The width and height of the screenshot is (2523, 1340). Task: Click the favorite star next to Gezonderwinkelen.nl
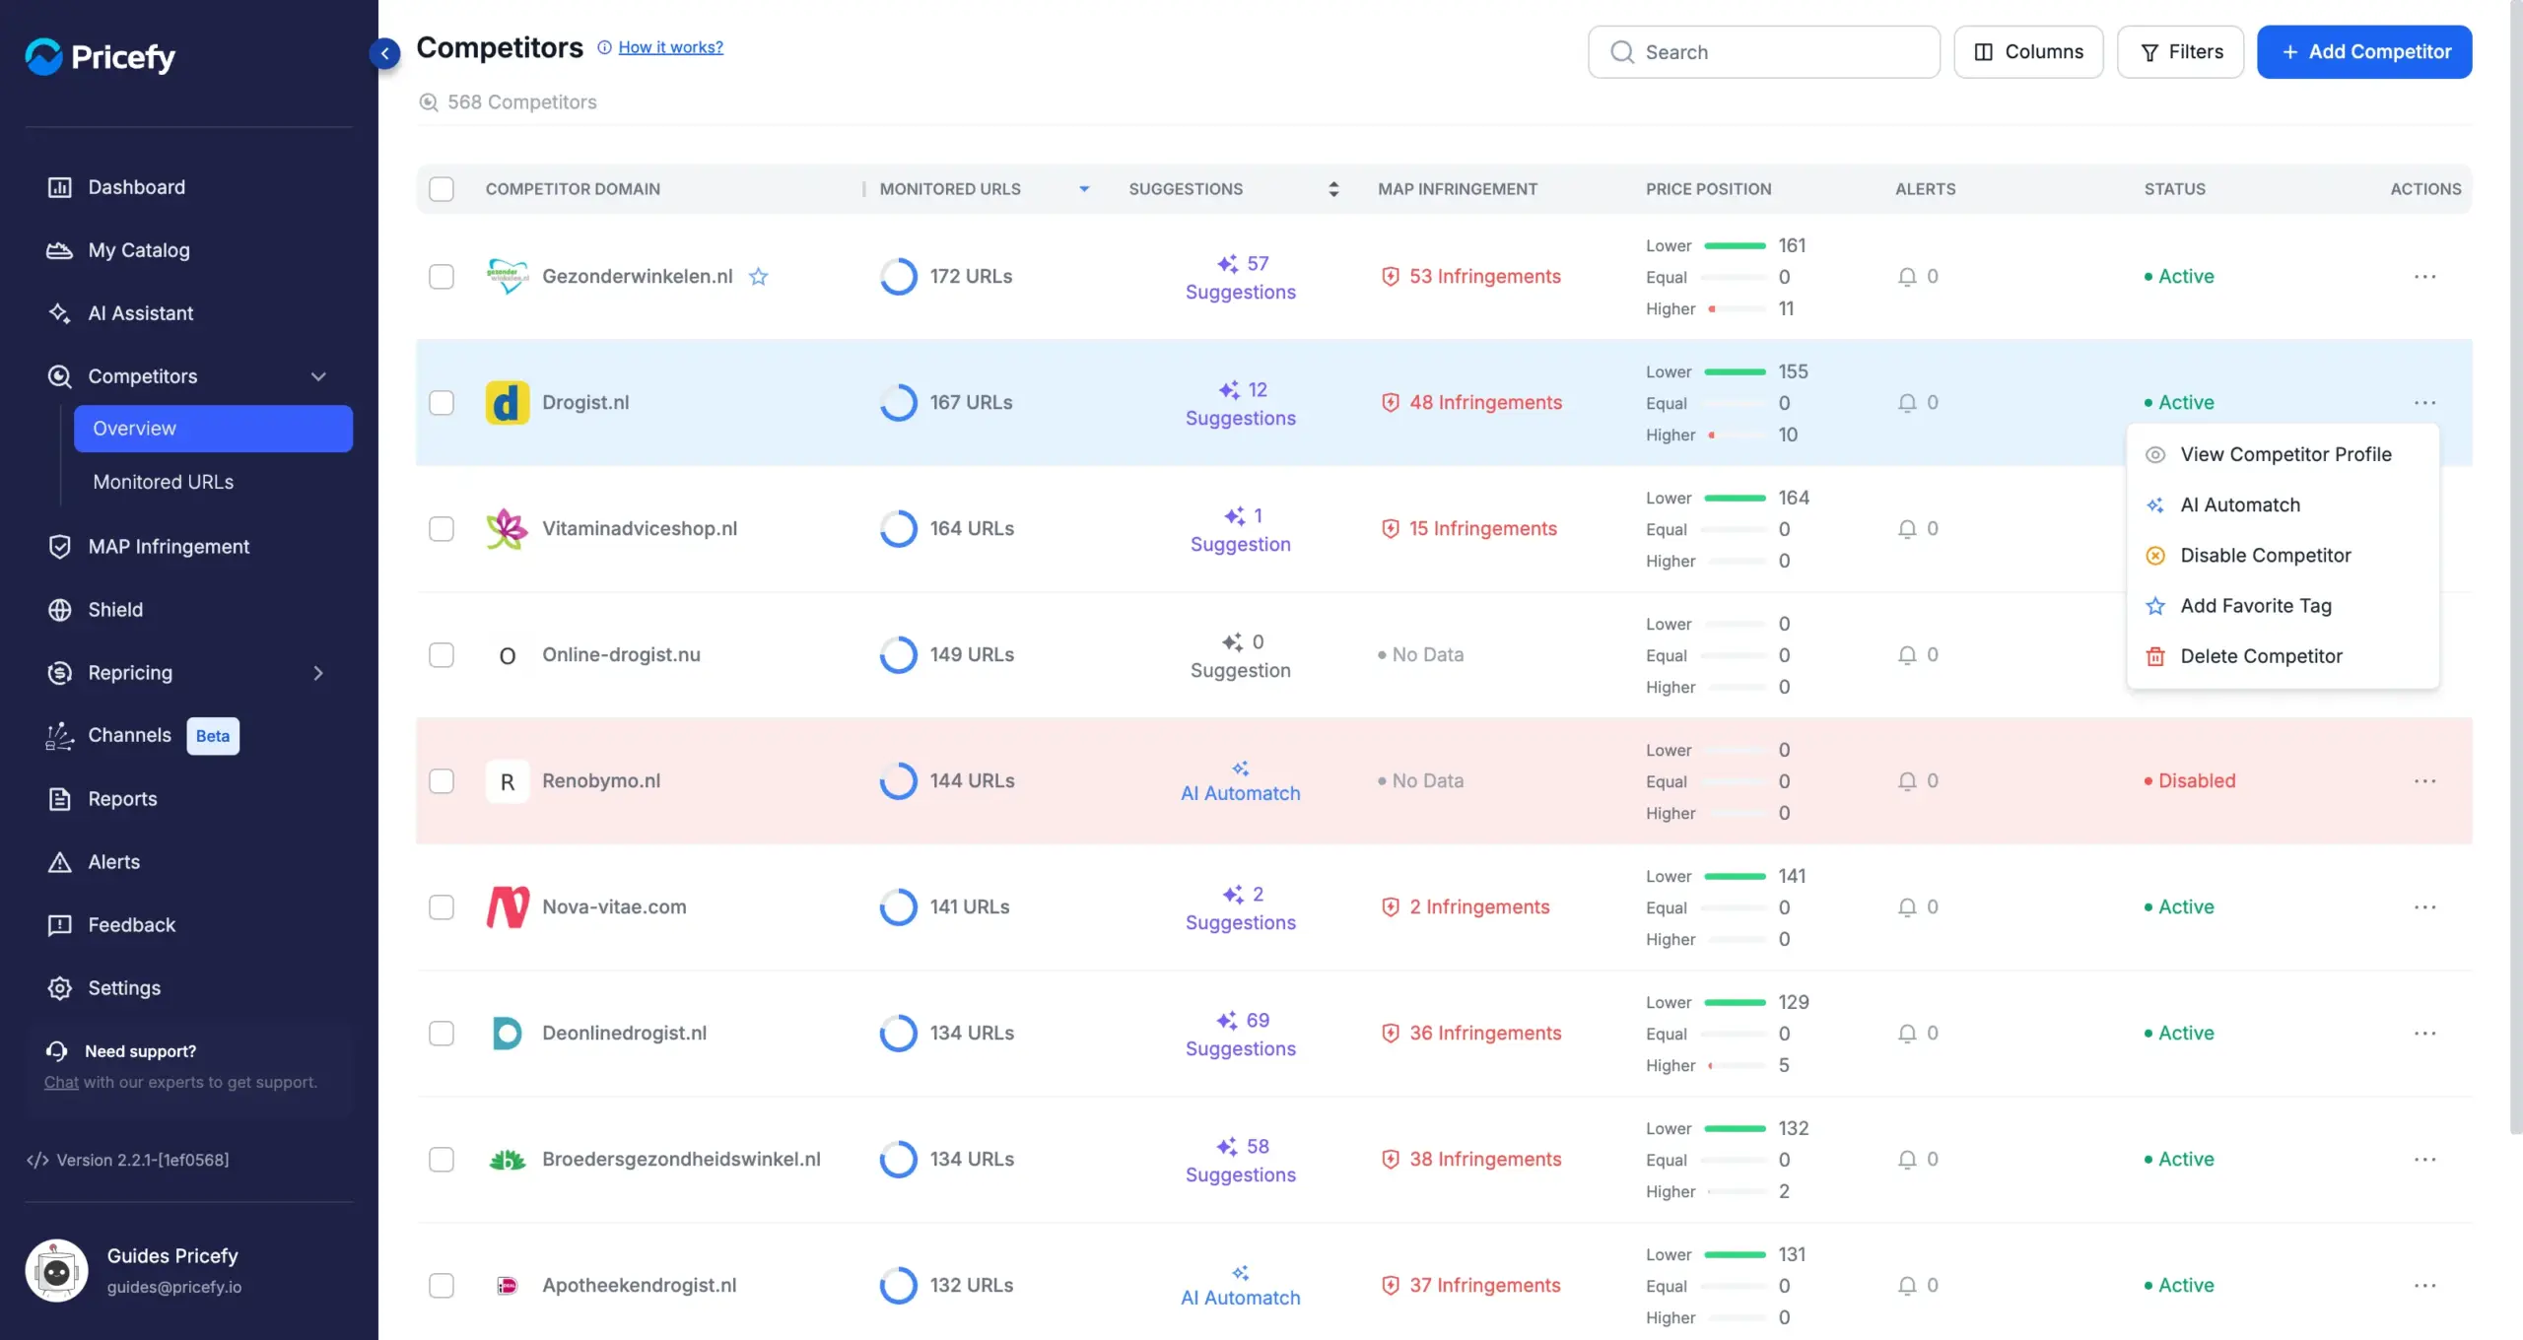758,277
